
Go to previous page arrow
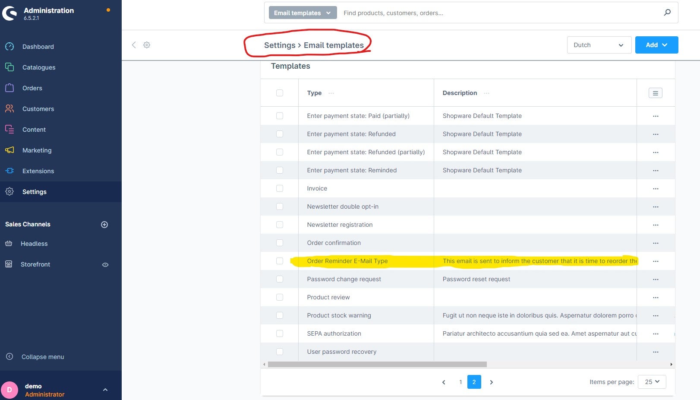[444, 382]
